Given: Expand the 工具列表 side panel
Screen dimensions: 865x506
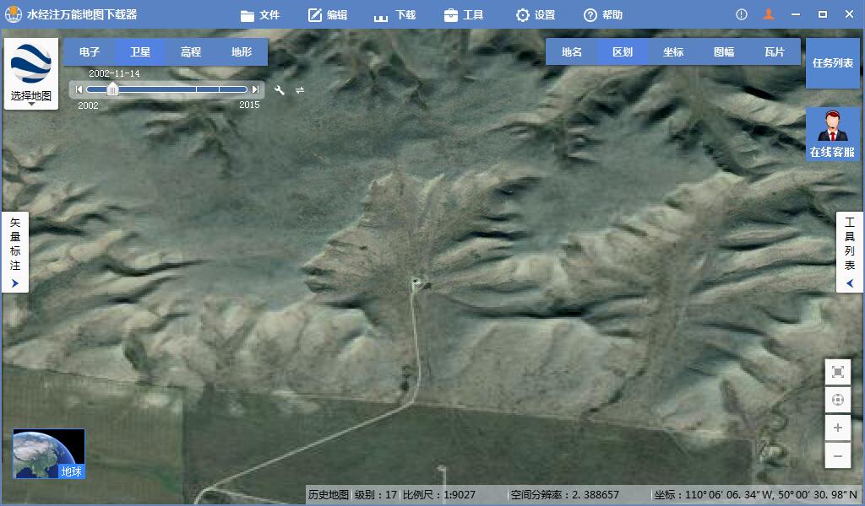Looking at the screenshot, I should 850,251.
